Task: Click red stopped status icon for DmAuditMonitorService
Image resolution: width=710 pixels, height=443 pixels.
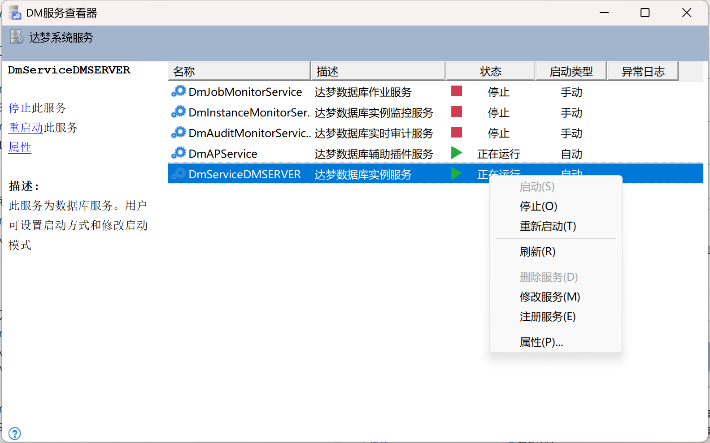Action: 457,132
